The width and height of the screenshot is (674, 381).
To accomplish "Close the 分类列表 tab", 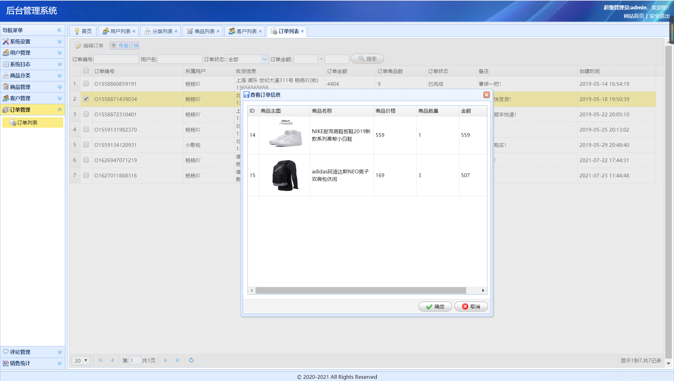I will click(x=176, y=31).
